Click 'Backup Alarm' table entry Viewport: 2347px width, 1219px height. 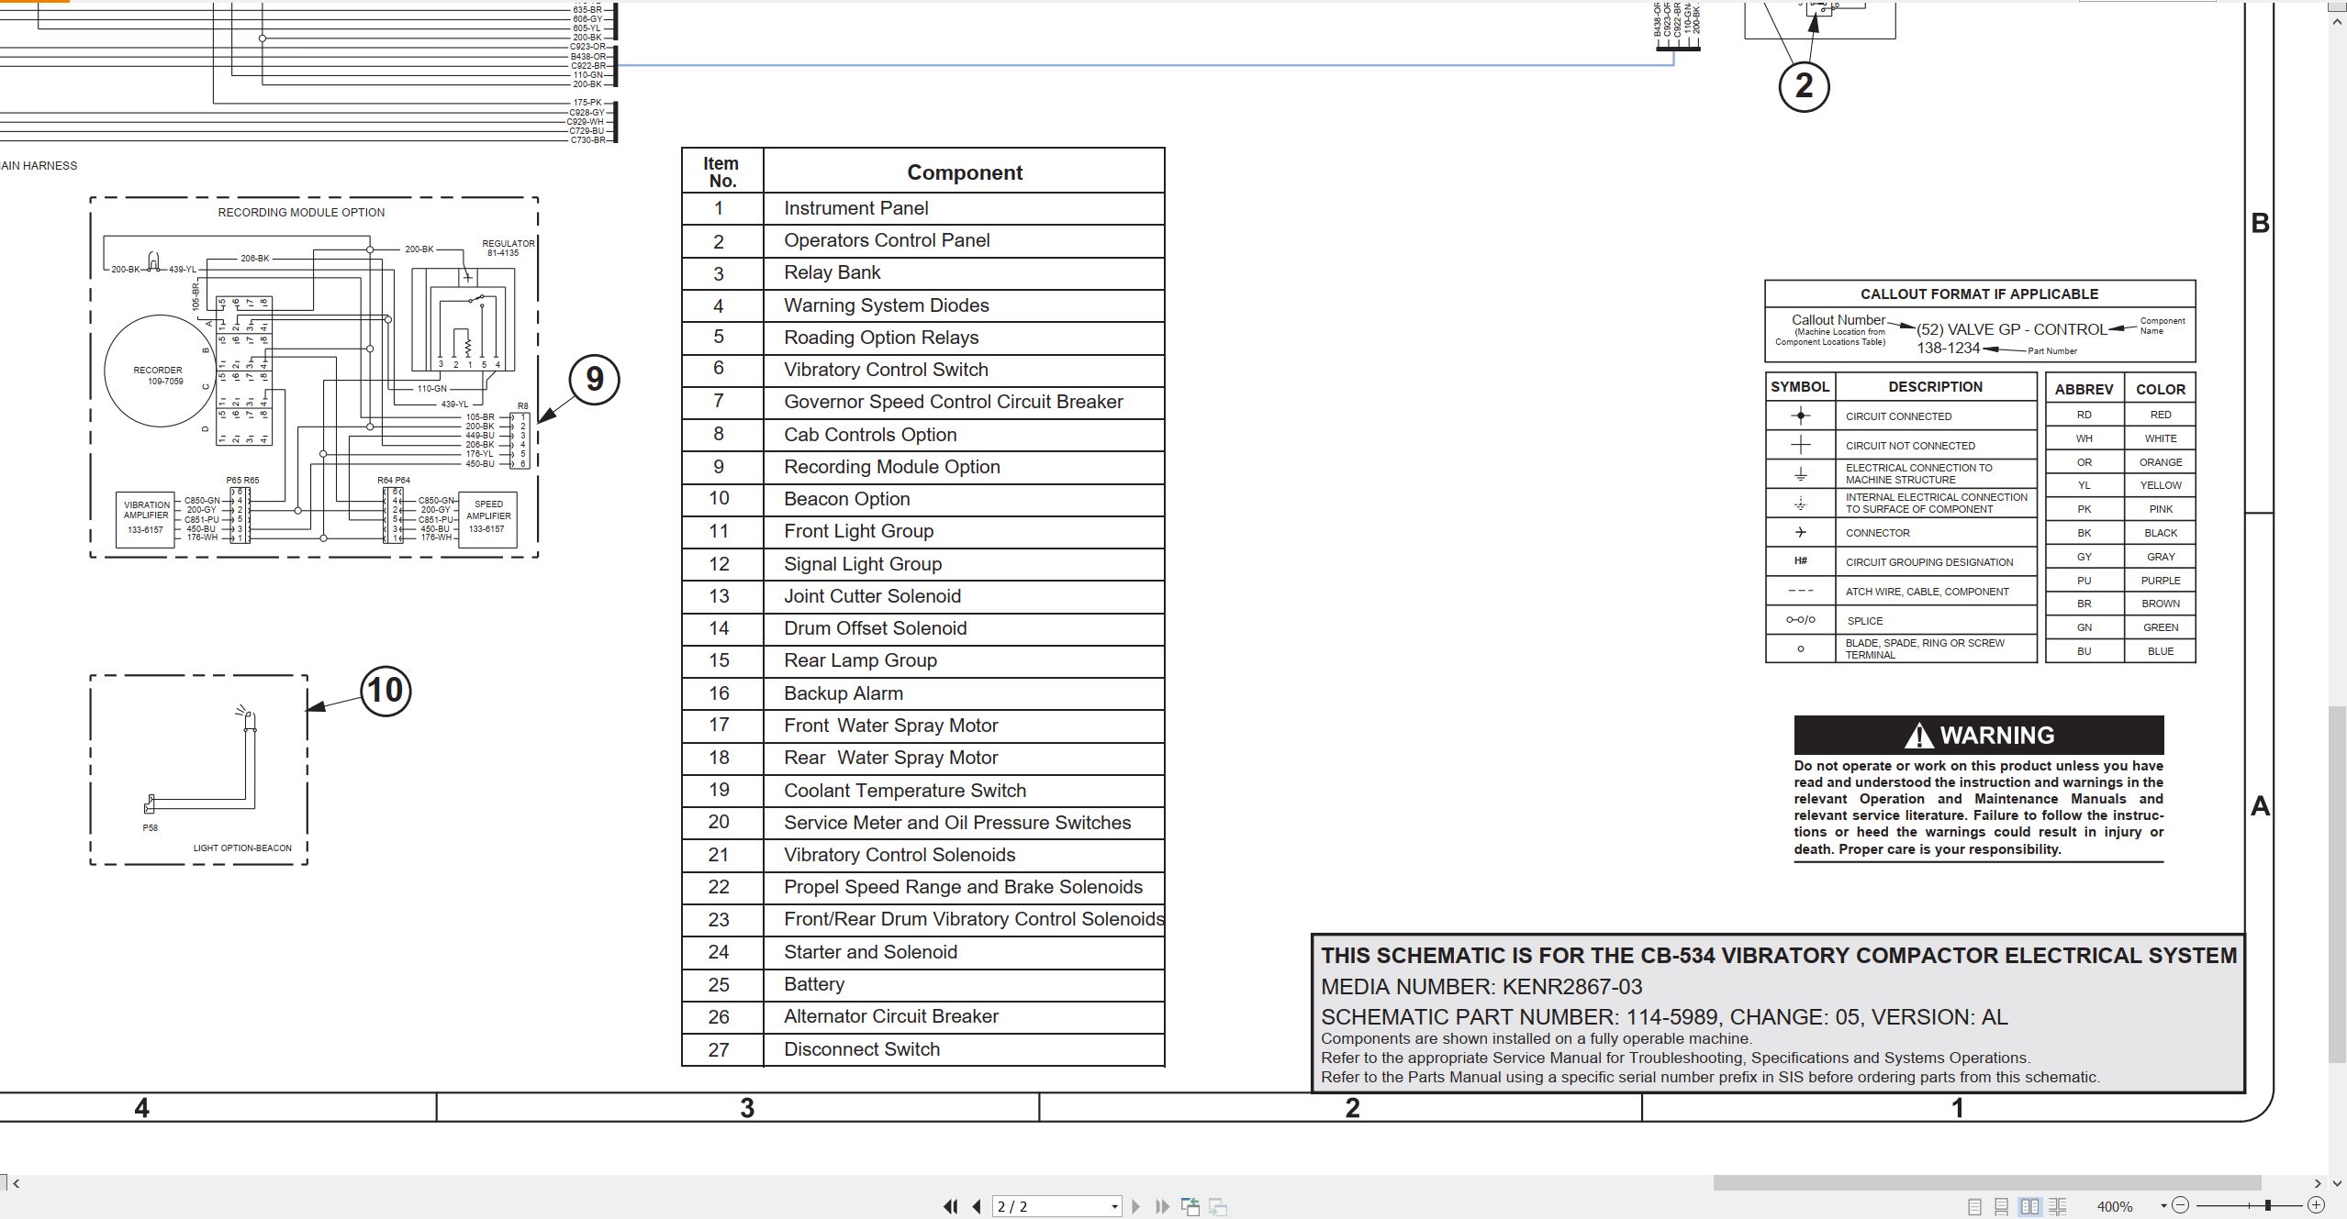(x=843, y=693)
